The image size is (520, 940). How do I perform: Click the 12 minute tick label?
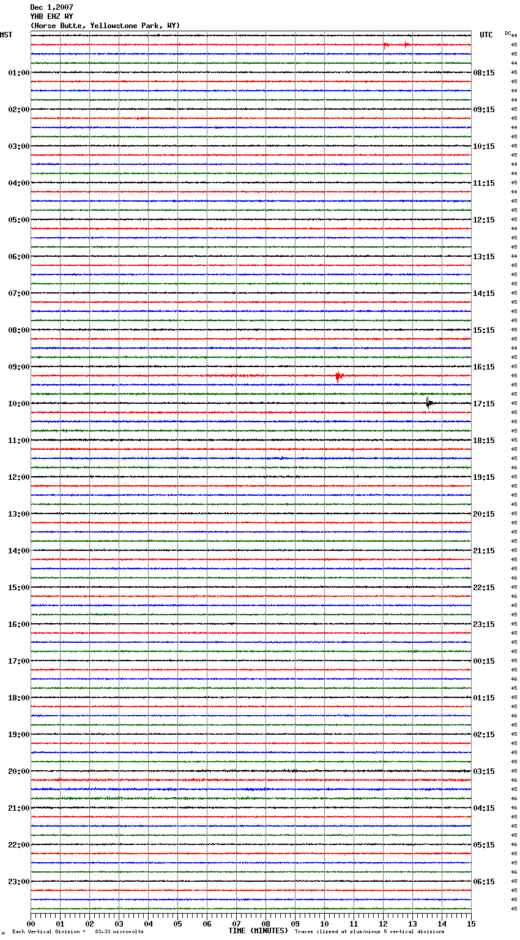click(383, 923)
